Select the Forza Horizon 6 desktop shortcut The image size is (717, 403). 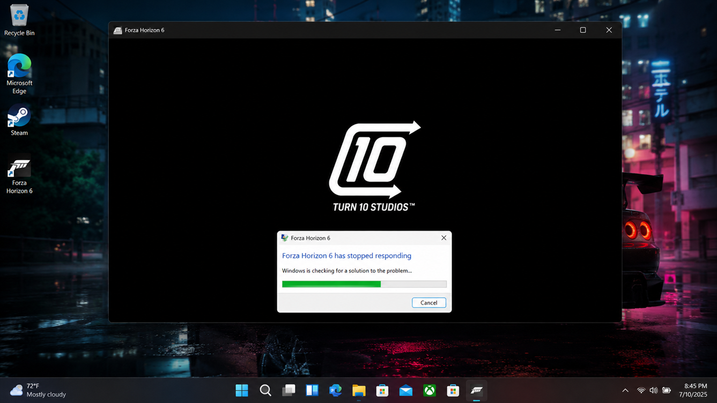(x=19, y=176)
